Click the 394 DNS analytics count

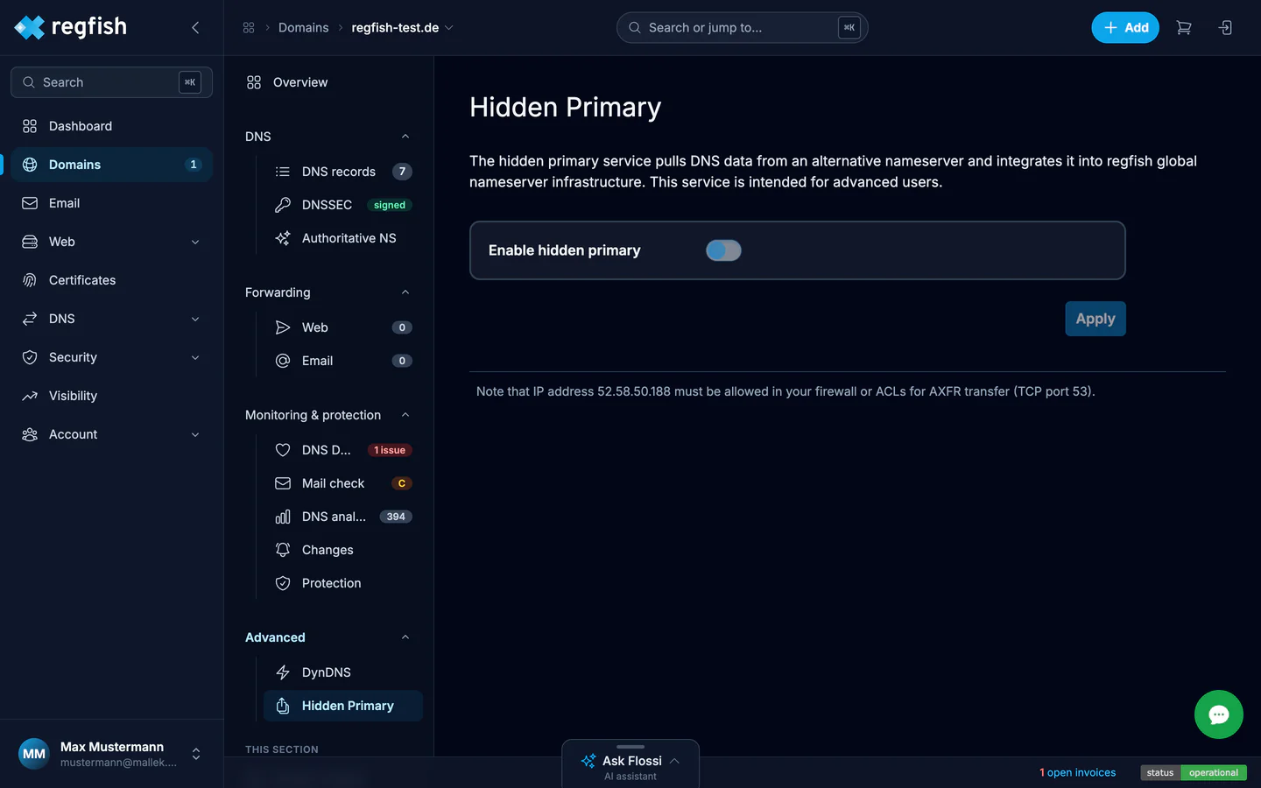[x=396, y=517]
